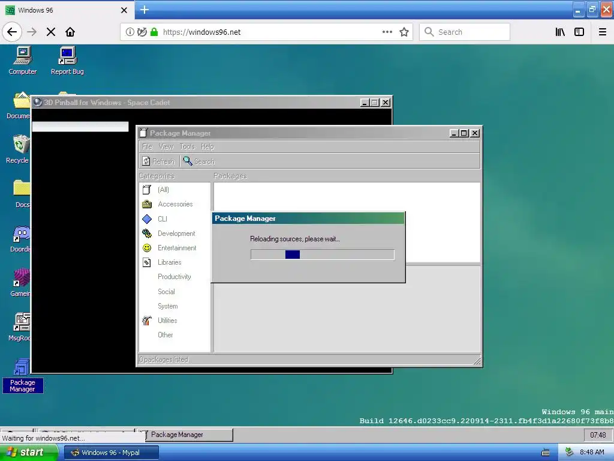Select the Productivity category
The image size is (614, 461).
(x=174, y=277)
